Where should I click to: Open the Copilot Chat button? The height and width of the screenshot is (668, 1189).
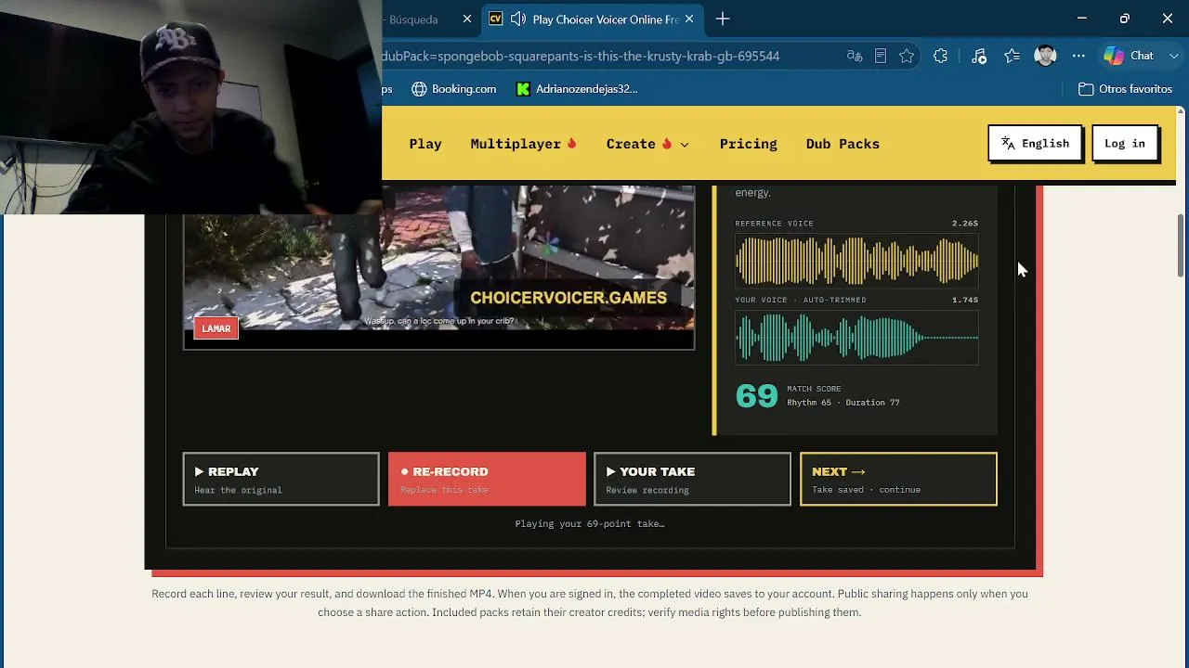(1129, 56)
